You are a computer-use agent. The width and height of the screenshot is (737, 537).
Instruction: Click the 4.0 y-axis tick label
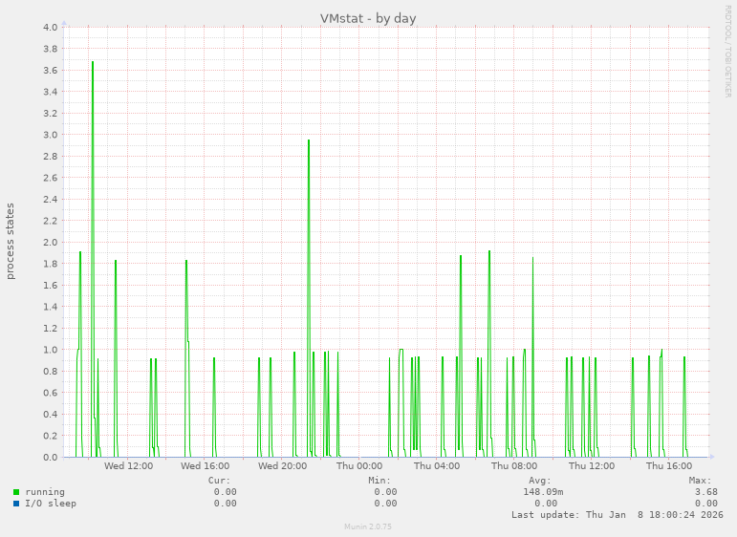[x=51, y=27]
